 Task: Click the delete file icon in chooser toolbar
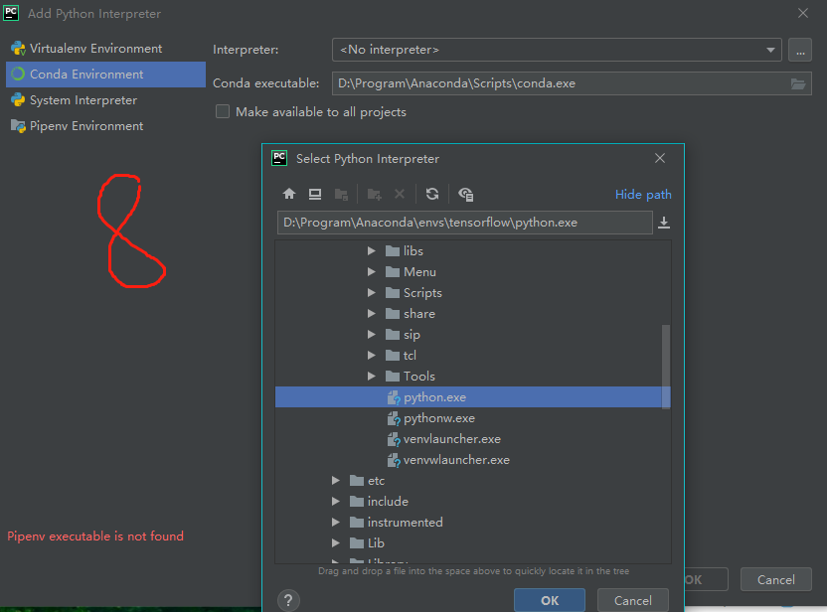(399, 194)
